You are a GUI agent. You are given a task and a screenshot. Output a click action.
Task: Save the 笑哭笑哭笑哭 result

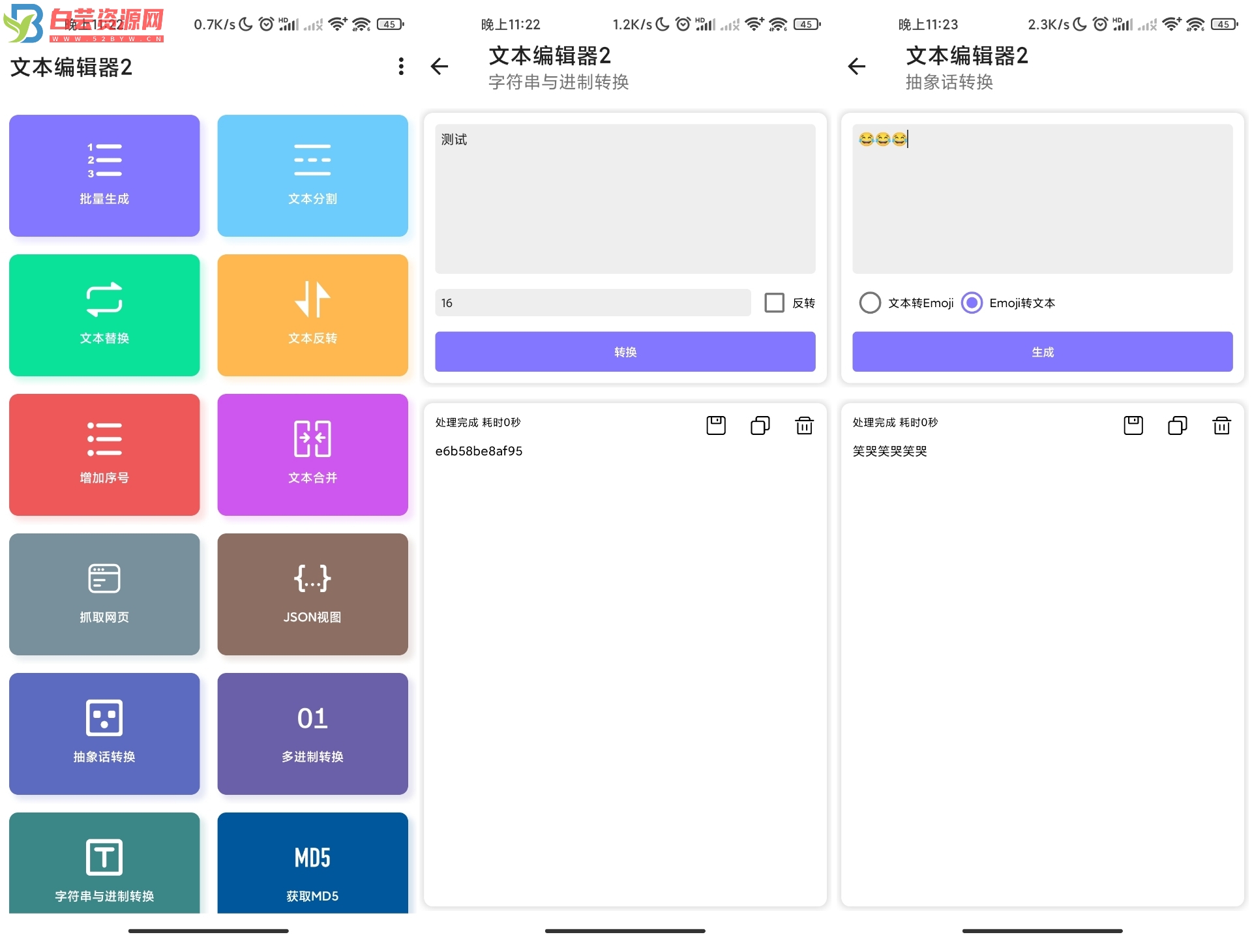[x=1133, y=425]
